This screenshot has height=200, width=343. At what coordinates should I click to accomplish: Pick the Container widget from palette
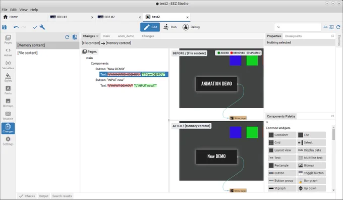[x=282, y=135]
